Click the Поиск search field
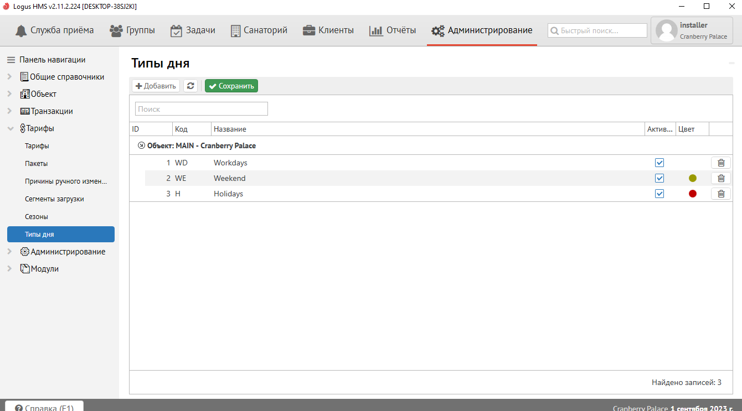The height and width of the screenshot is (411, 742). coord(202,109)
